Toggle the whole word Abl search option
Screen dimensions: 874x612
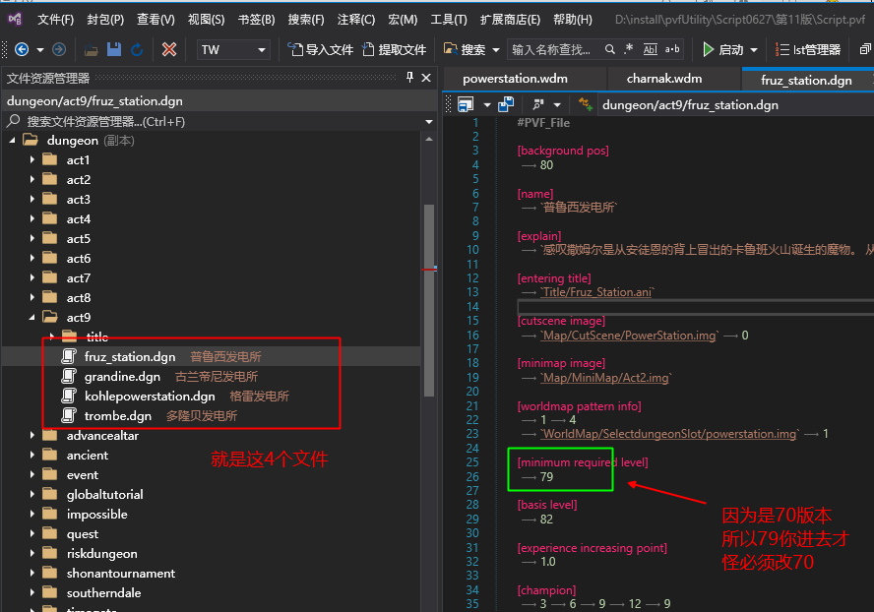650,49
